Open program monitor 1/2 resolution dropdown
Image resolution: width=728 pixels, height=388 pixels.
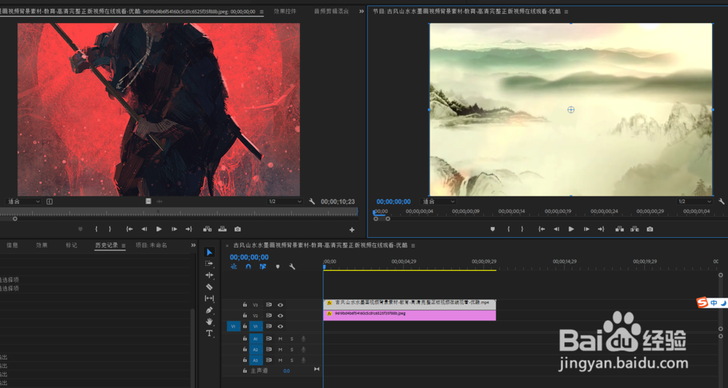tap(694, 202)
